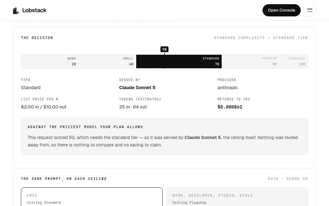Click 'LIST PRICE PER M' label
Image resolution: width=329 pixels, height=206 pixels.
pos(40,99)
